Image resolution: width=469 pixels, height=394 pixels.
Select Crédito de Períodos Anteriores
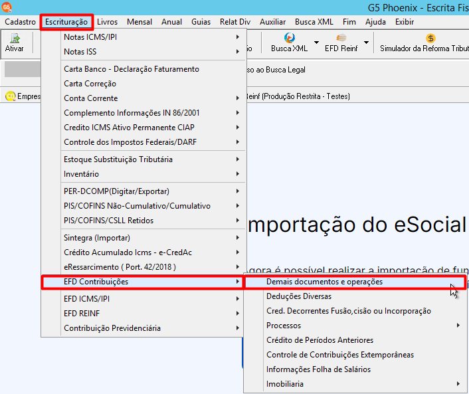click(x=355, y=340)
